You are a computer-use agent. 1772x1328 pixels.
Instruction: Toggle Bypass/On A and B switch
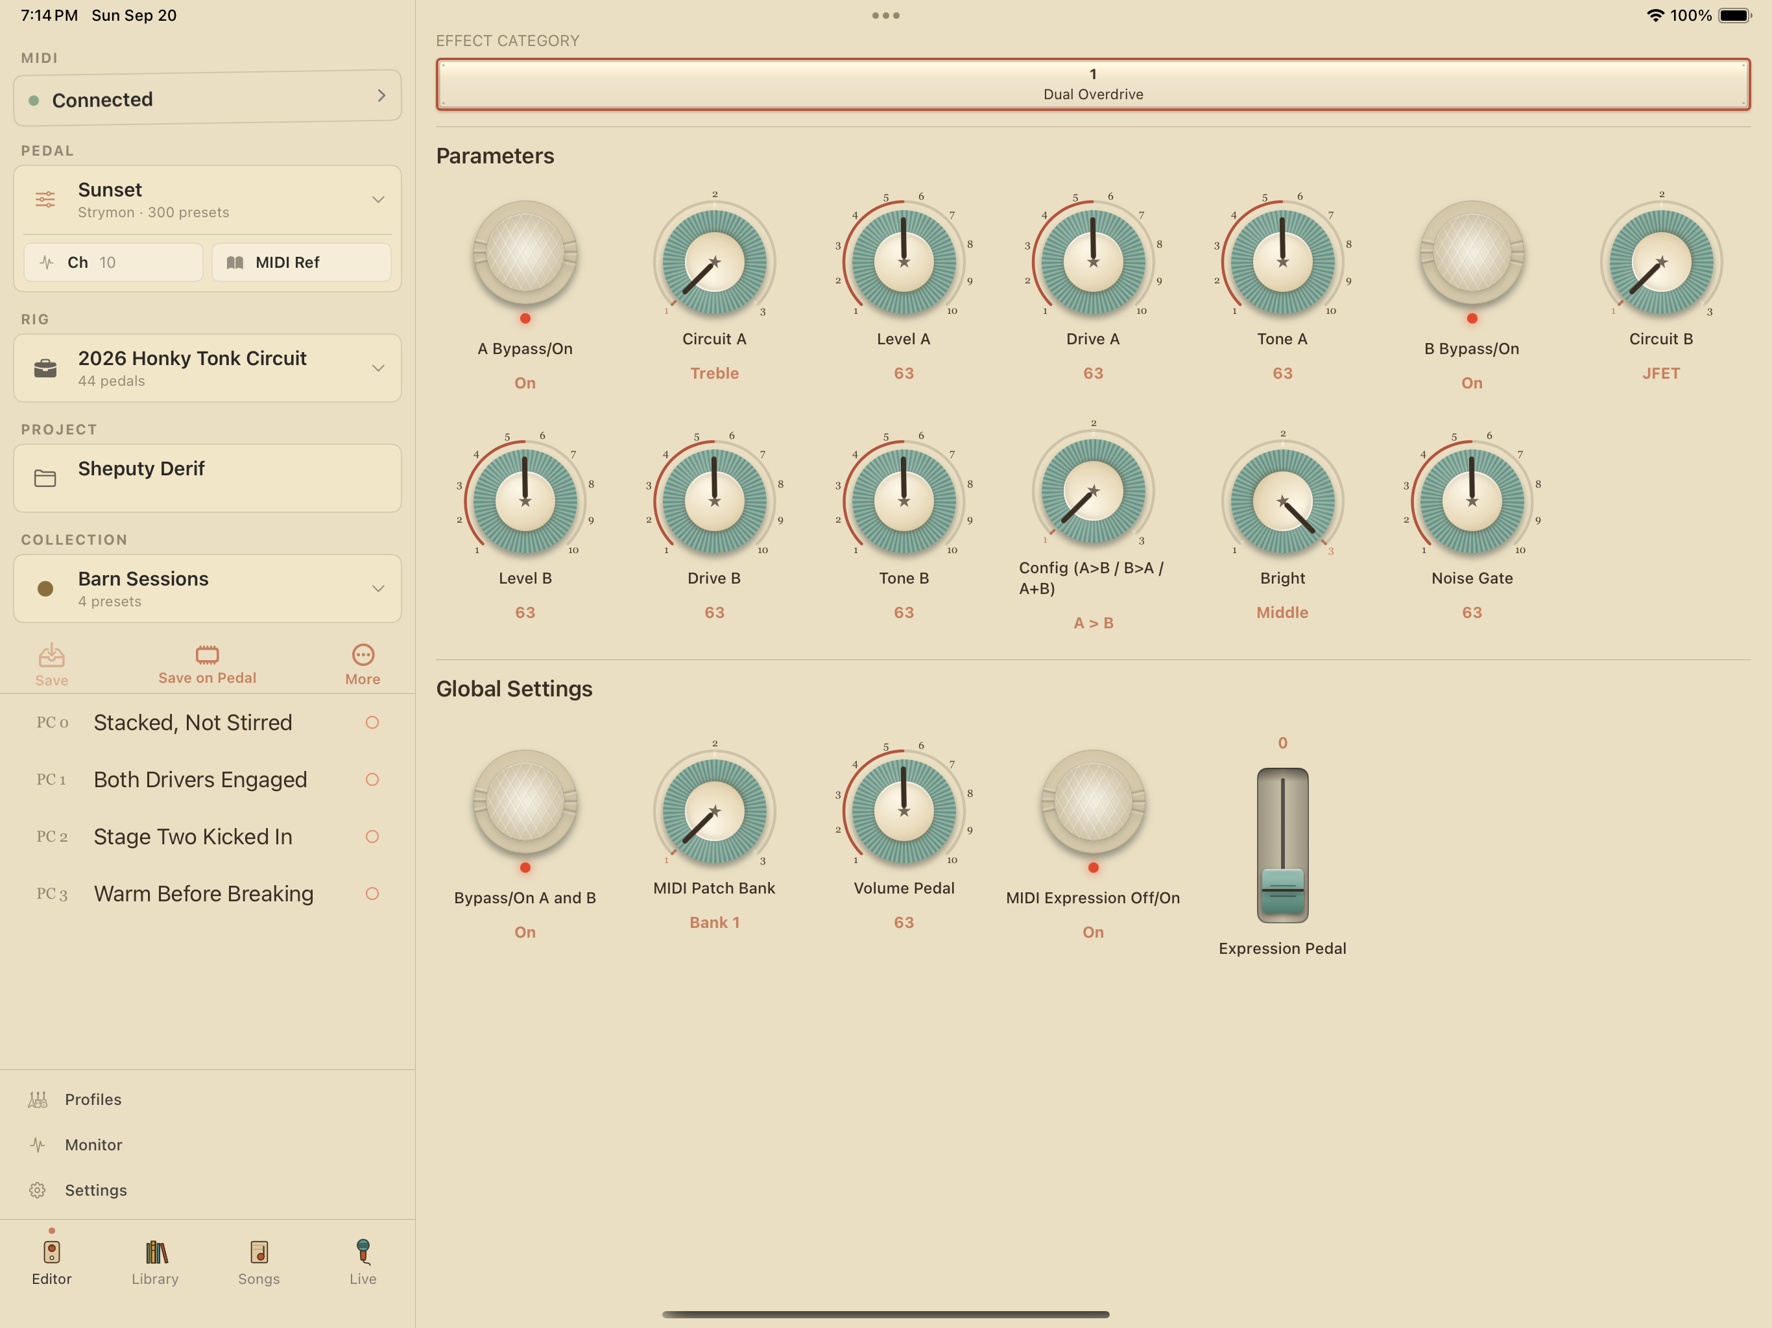[x=525, y=803]
